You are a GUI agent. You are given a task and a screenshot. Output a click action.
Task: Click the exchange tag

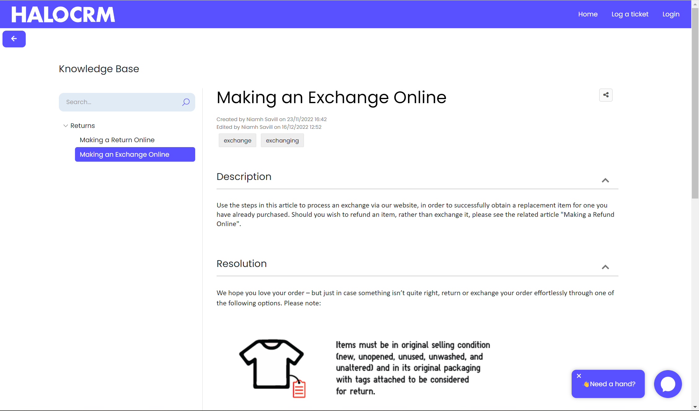point(237,141)
